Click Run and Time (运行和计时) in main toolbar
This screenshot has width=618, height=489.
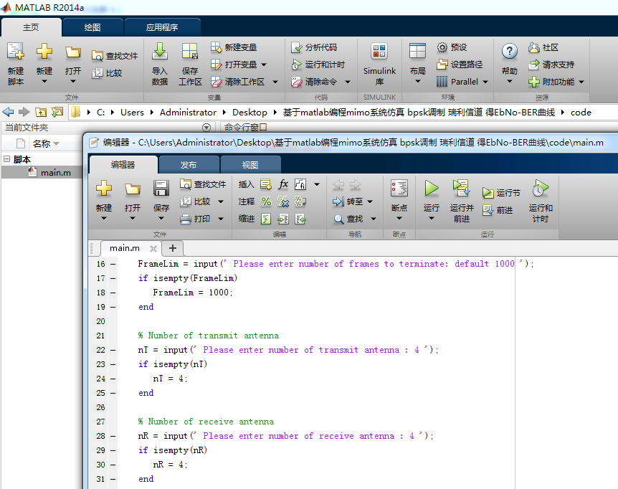point(318,65)
